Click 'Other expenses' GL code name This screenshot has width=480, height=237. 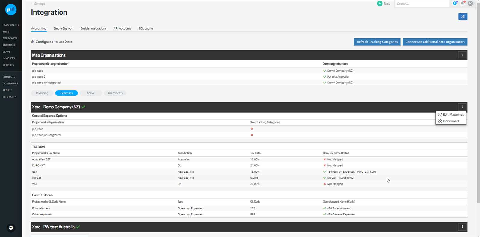point(42,214)
